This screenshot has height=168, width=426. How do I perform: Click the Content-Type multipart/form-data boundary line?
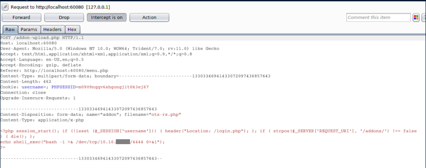(x=135, y=76)
